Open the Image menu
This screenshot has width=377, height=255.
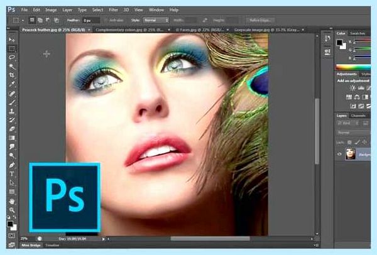pos(51,10)
